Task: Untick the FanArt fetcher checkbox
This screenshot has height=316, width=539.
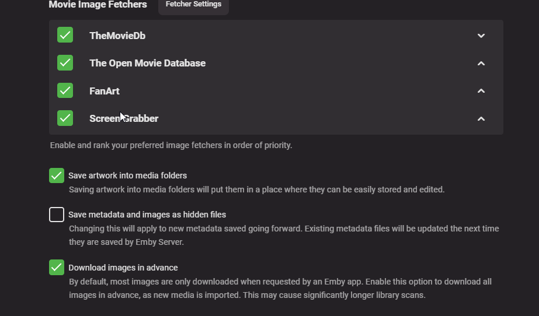Action: pos(65,90)
